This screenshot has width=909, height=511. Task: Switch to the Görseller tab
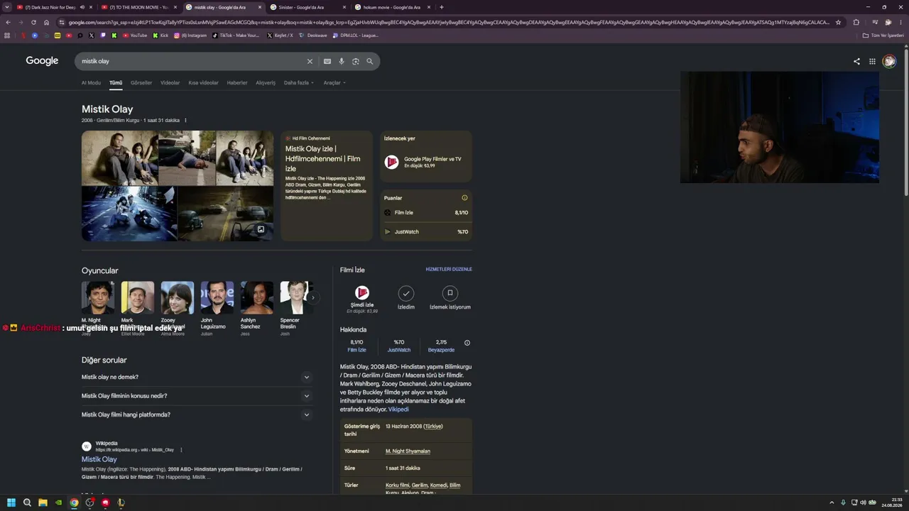(141, 83)
